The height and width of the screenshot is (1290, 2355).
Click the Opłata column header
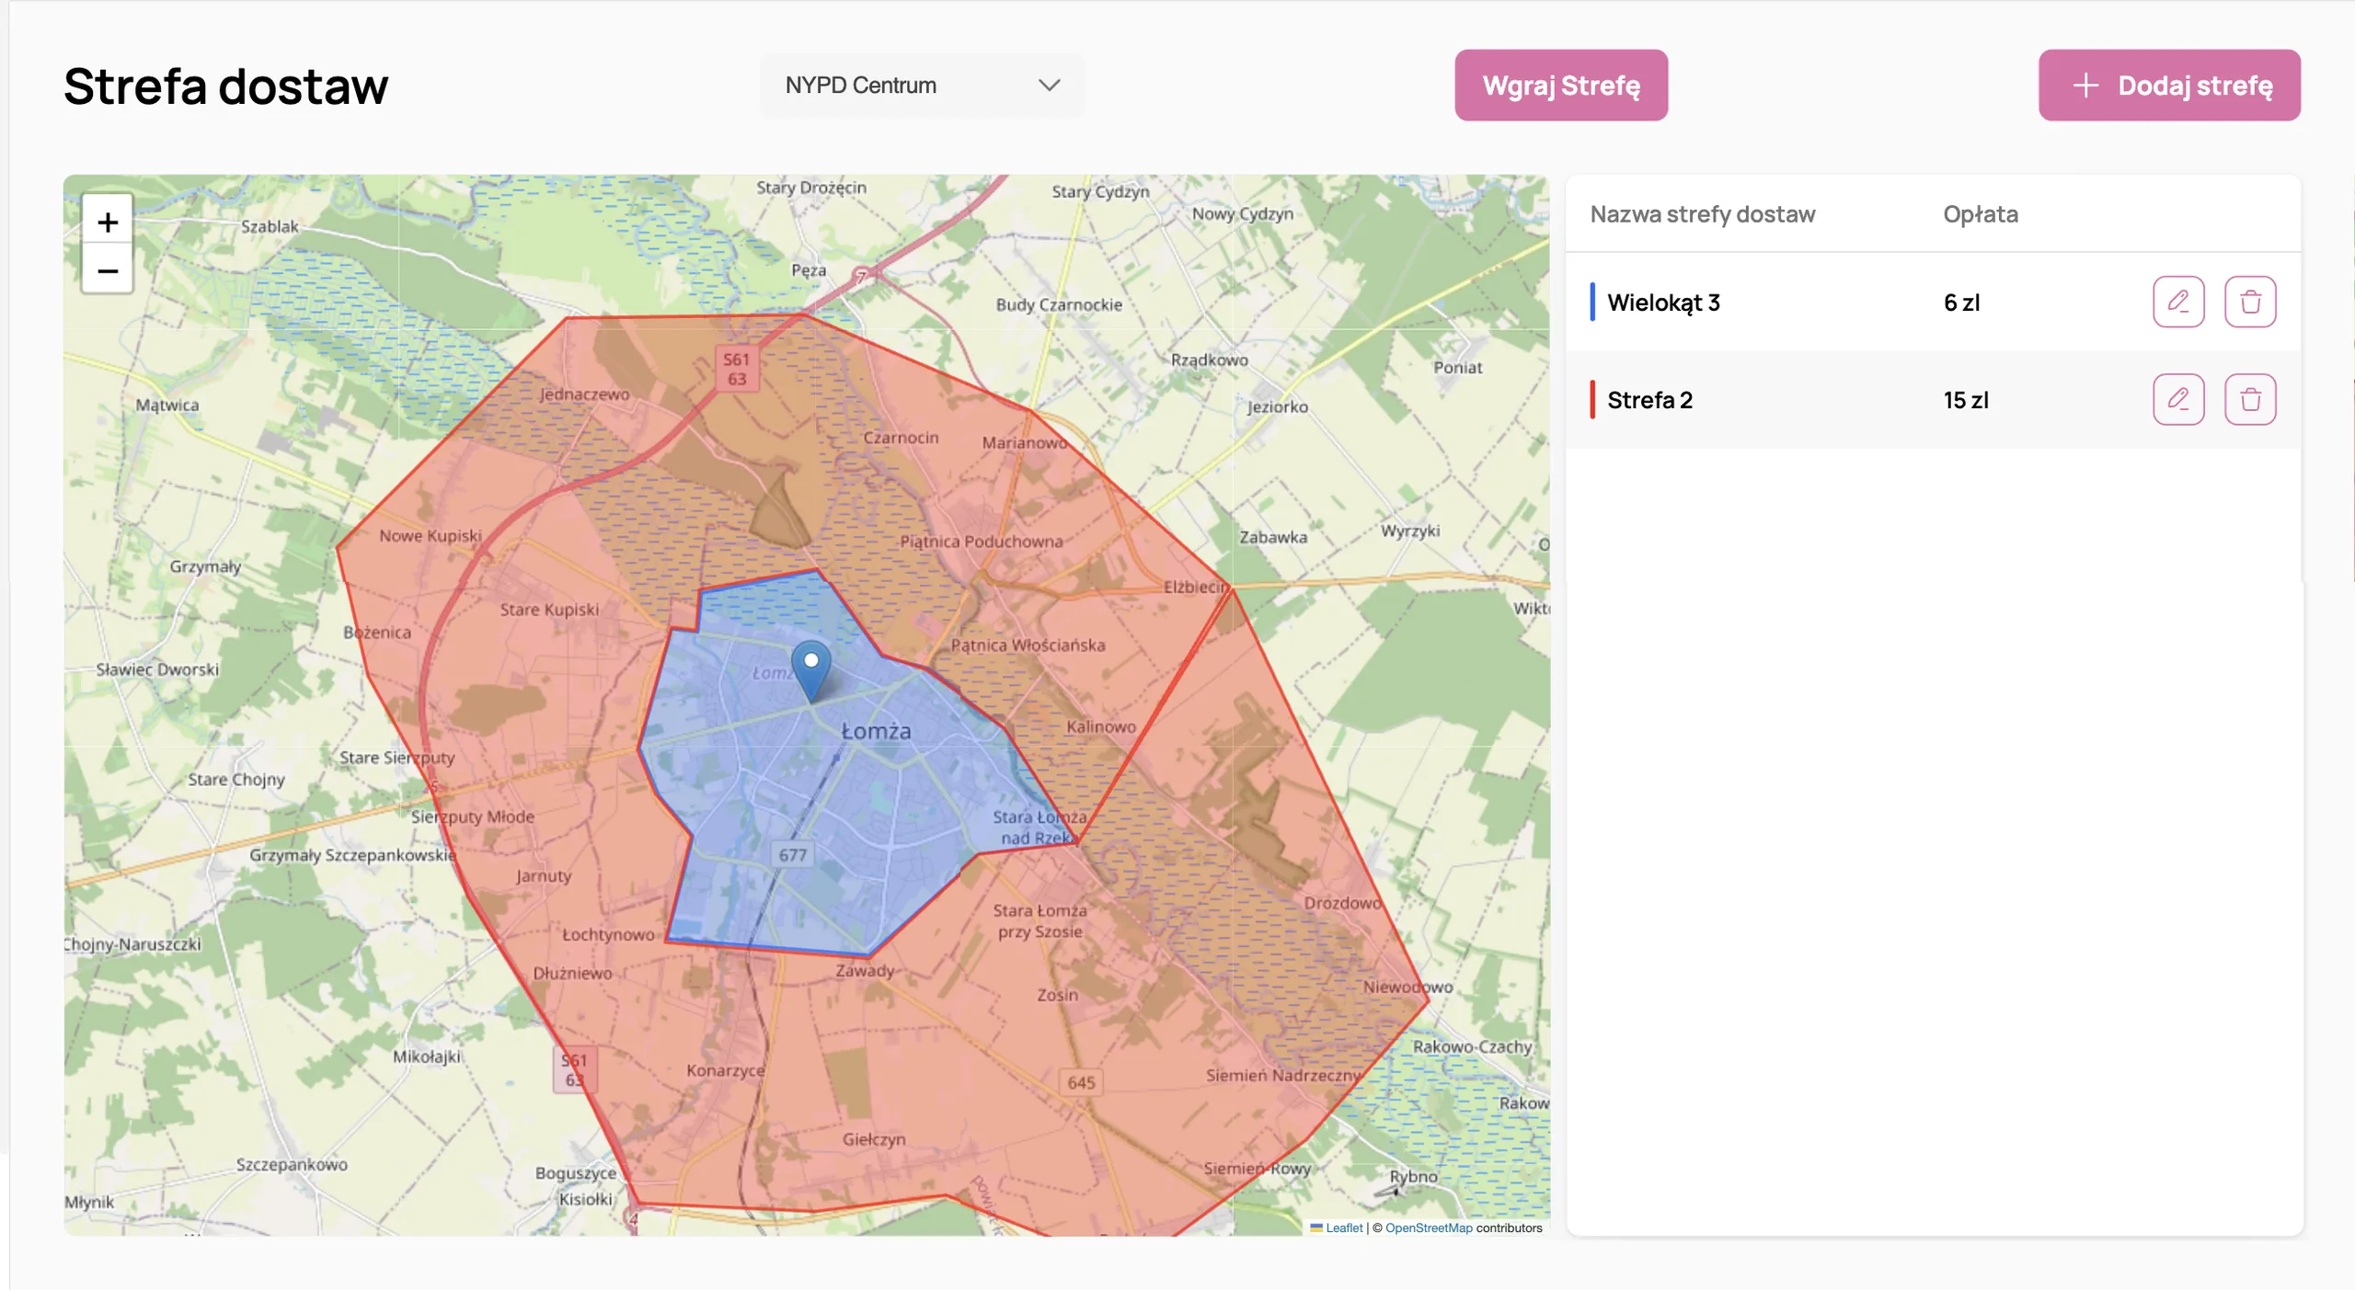click(x=1981, y=214)
